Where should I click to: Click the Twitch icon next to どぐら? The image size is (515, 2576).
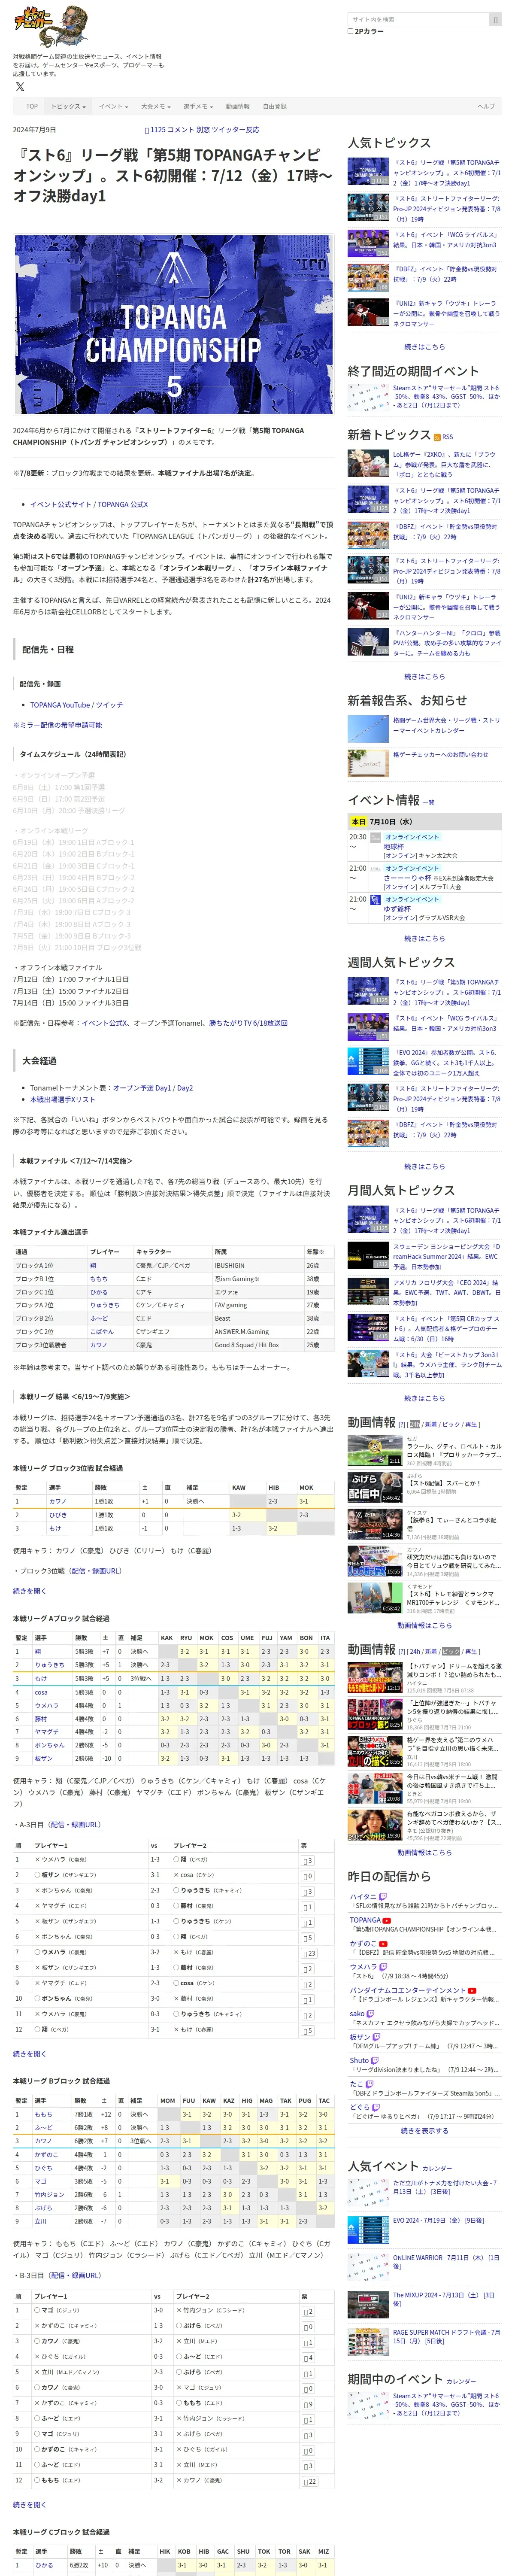376,2107
